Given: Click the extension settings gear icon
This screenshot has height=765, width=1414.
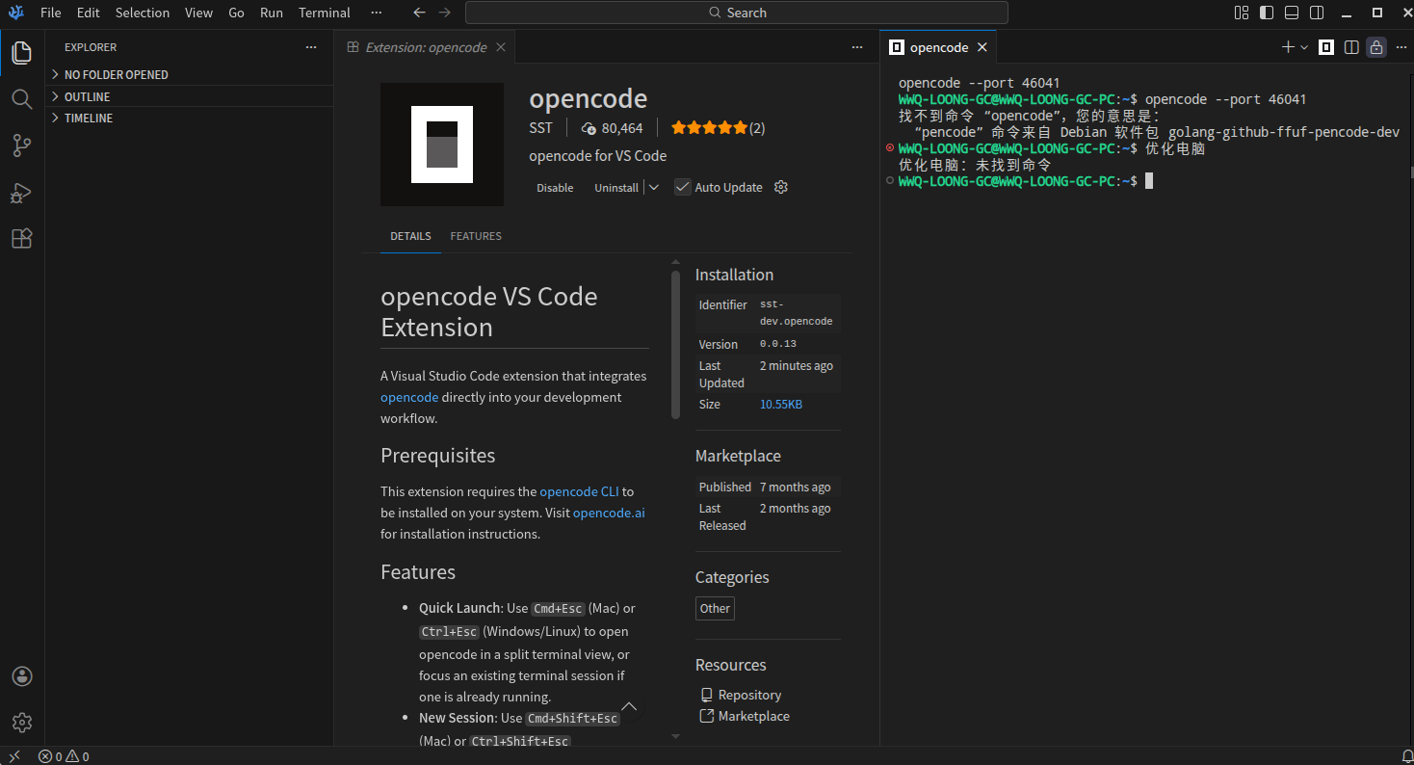Looking at the screenshot, I should click(x=781, y=188).
